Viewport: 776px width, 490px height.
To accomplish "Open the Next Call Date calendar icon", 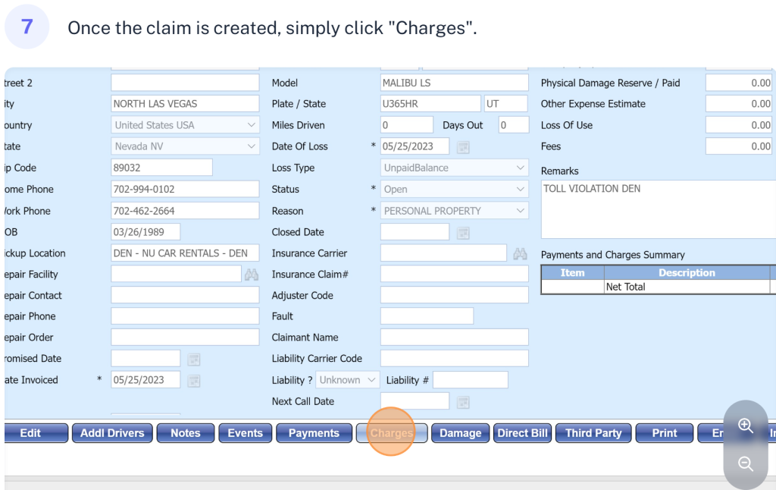I will (x=463, y=401).
